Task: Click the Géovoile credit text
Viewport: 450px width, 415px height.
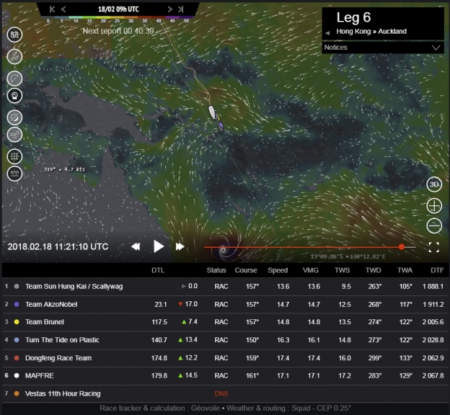Action: tap(206, 408)
